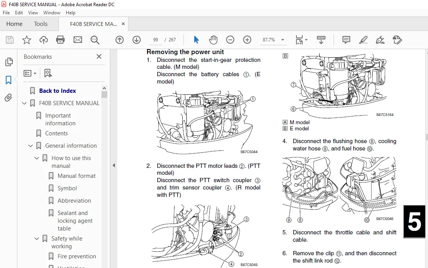Viewport: 428px width, 268px height.
Task: Click the Save file icon
Action: (10, 40)
